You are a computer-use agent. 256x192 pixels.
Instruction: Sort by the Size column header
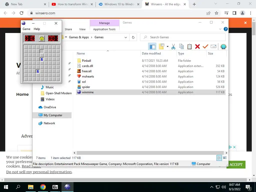tap(210, 53)
